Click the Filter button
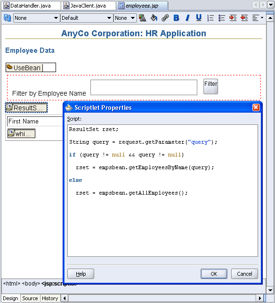 click(210, 86)
